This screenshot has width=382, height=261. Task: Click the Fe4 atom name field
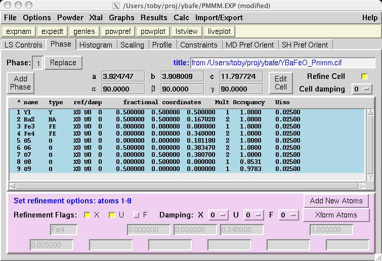pos(64,230)
